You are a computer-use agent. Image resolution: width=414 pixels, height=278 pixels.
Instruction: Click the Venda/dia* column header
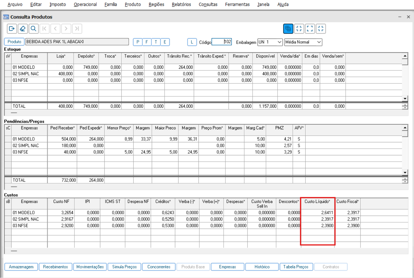pos(290,58)
